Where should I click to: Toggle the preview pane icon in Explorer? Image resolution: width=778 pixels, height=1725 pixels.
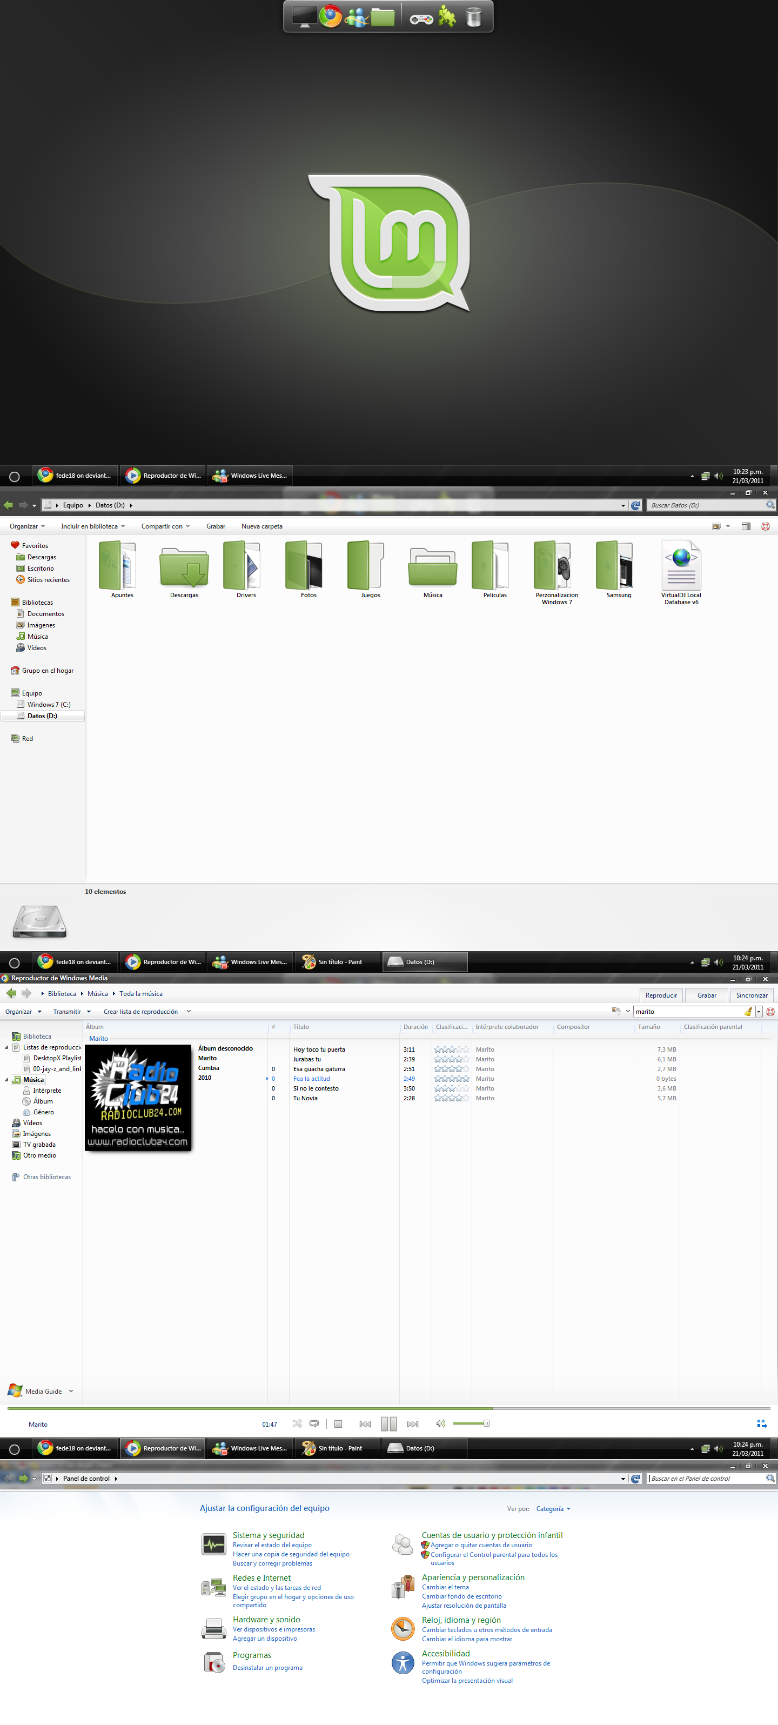(x=746, y=526)
